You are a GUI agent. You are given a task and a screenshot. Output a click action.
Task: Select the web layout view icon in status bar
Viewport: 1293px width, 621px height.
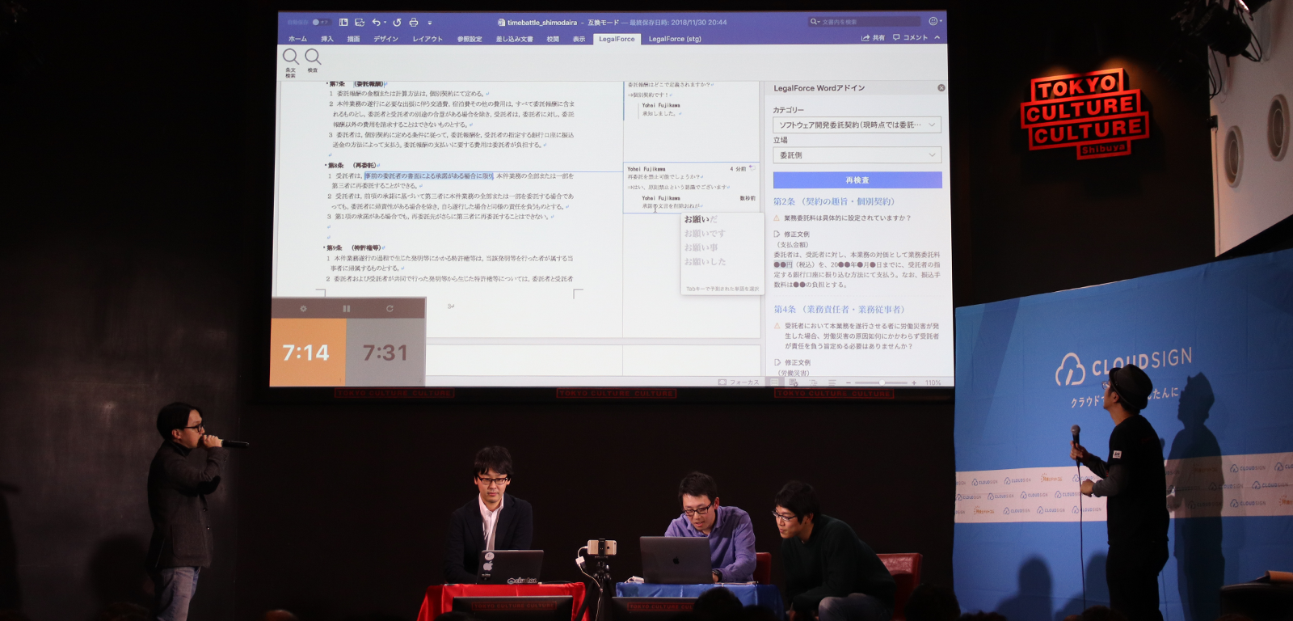(794, 382)
